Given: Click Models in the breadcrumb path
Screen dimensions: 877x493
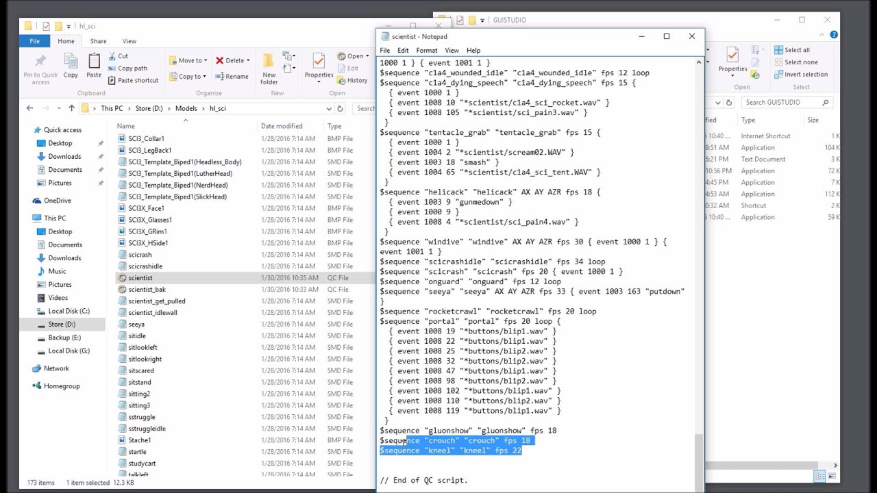Looking at the screenshot, I should [186, 108].
